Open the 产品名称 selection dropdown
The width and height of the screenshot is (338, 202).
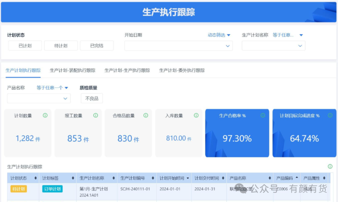pos(38,98)
